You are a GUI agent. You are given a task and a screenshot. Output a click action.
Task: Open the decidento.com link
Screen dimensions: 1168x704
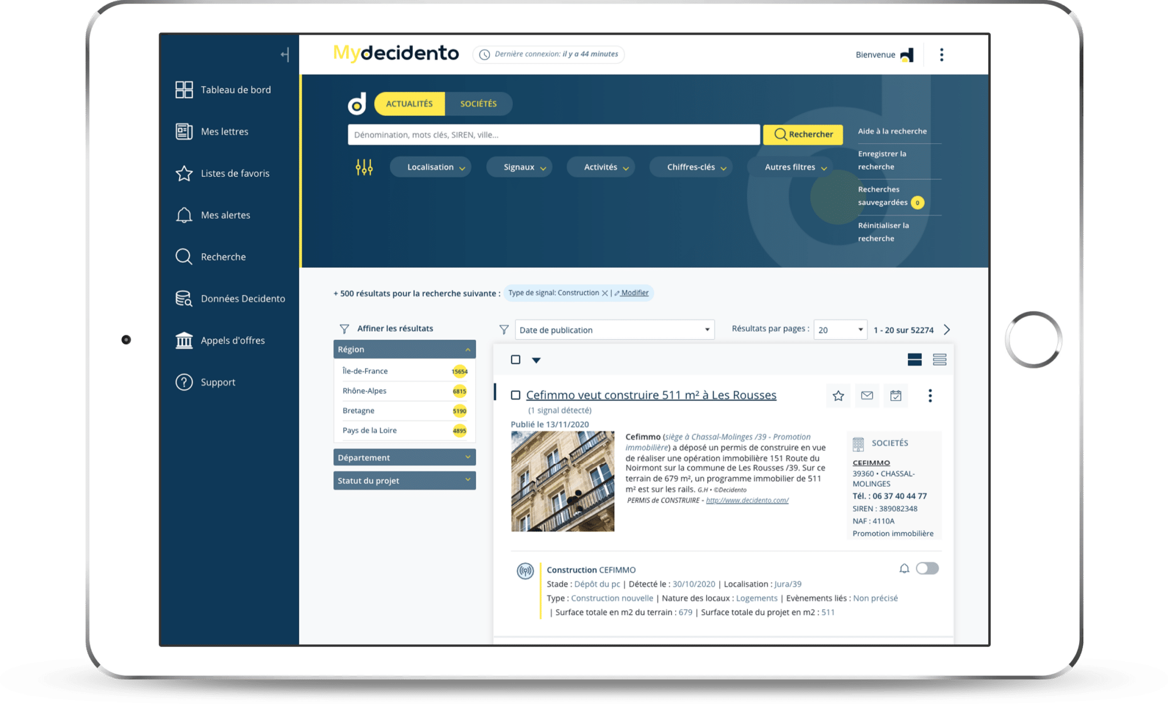(747, 500)
